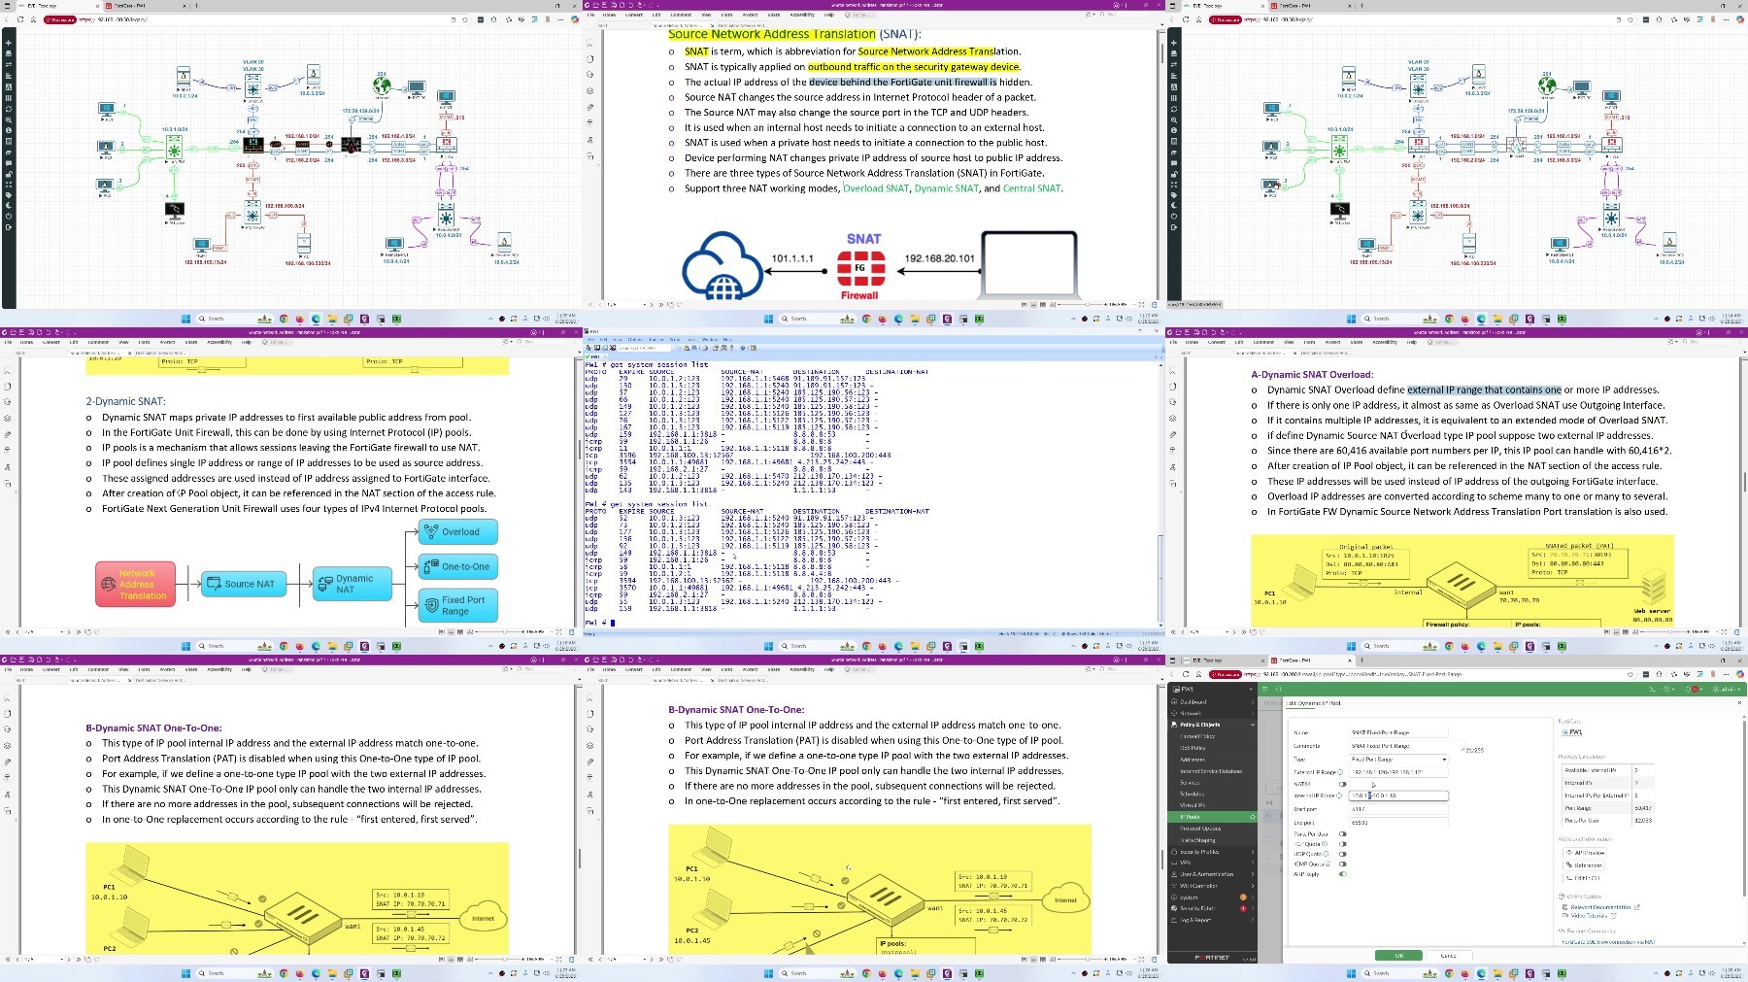Enable the Ports Per User switch
This screenshot has width=1748, height=982.
pos(1343,833)
